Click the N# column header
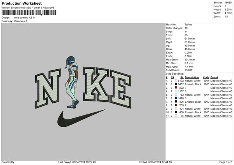 click(x=172, y=77)
